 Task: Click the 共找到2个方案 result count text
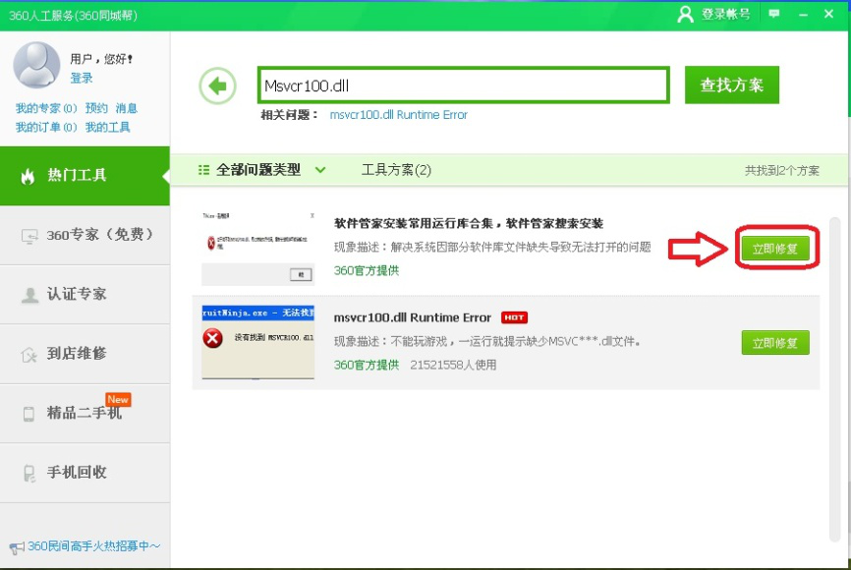[782, 170]
